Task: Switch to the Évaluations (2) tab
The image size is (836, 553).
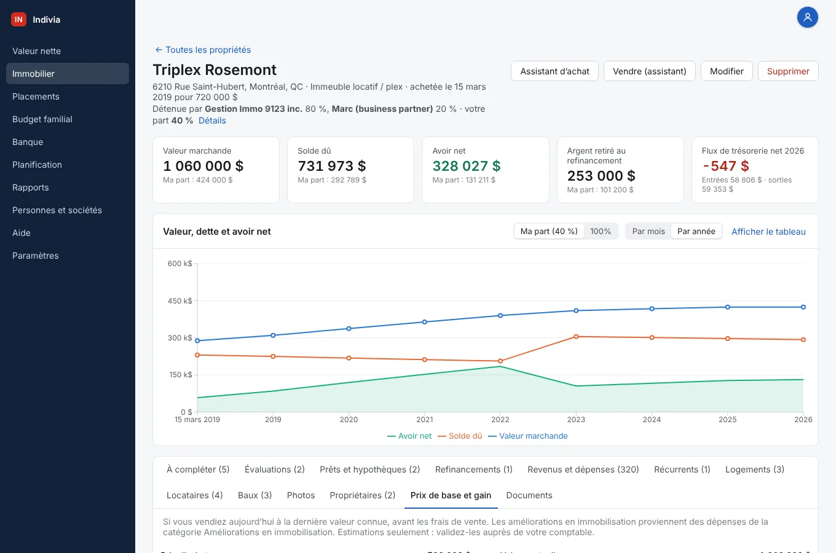Action: [275, 469]
